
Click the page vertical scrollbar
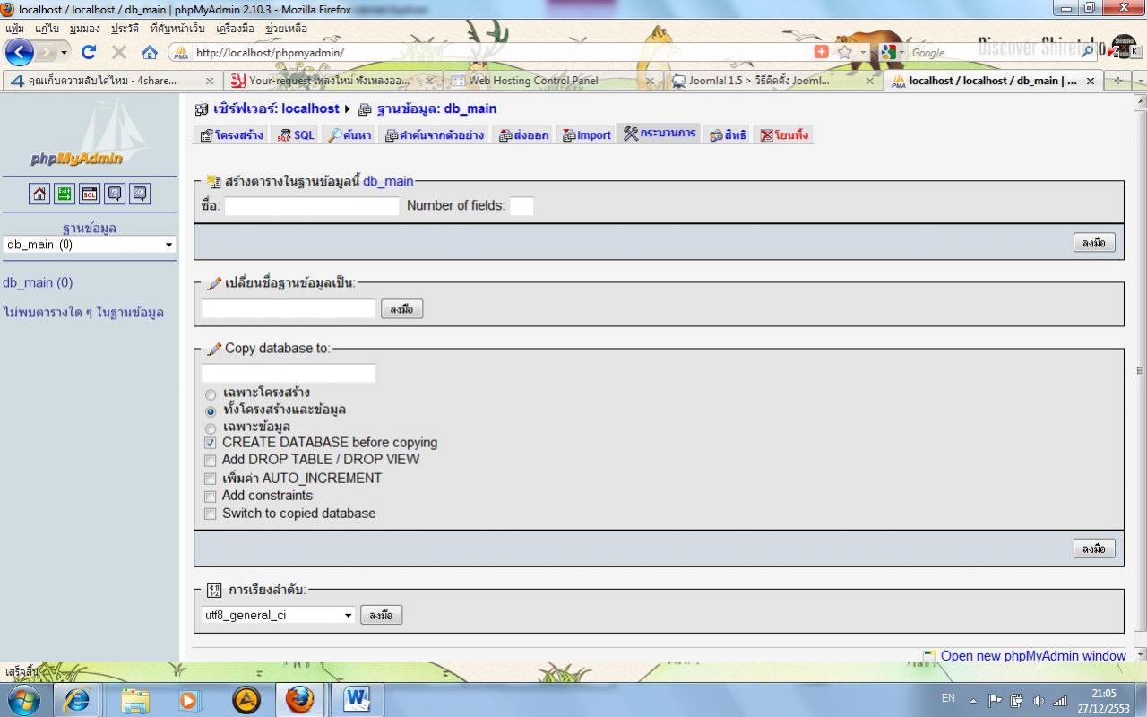(1140, 369)
